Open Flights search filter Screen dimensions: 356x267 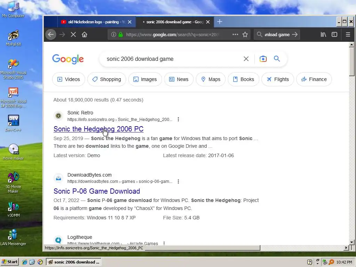(278, 79)
